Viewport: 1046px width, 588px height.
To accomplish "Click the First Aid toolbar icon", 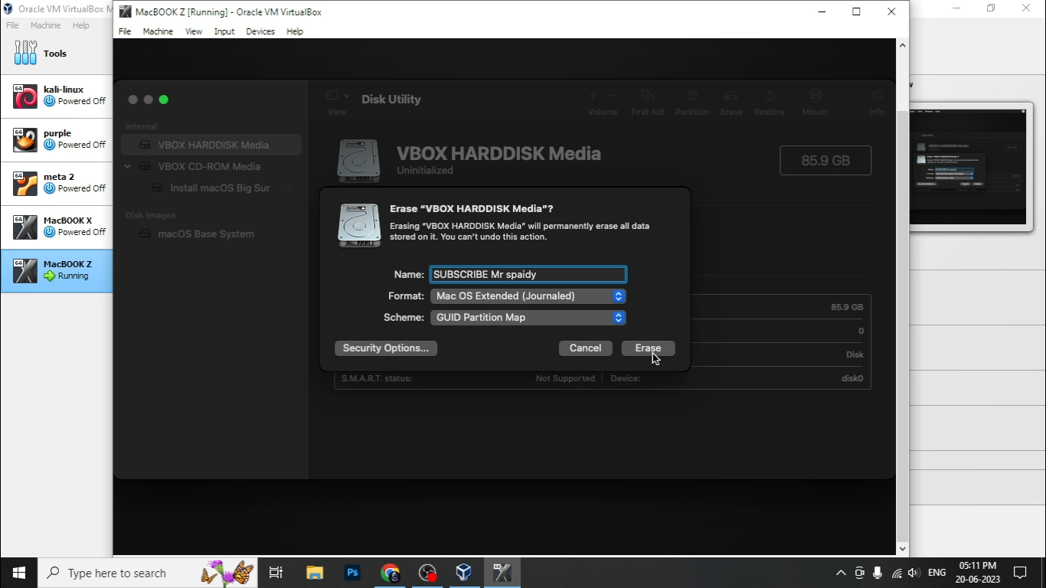I will click(647, 96).
